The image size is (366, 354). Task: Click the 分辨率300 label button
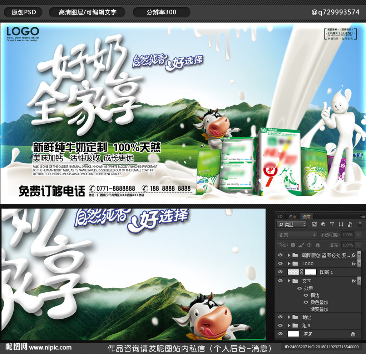pos(162,12)
